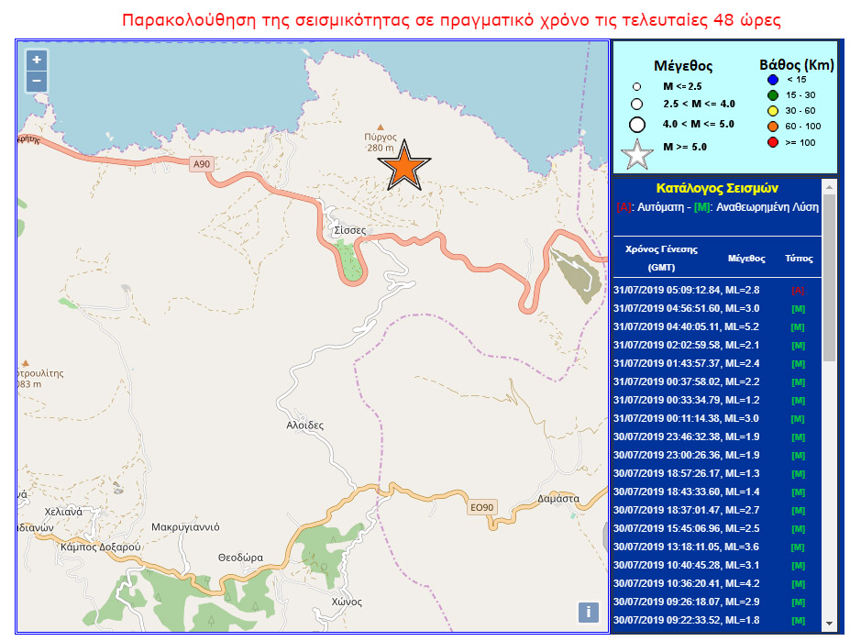The width and height of the screenshot is (861, 641).
Task: Click the map zoom in plus button
Action: pyautogui.click(x=37, y=61)
